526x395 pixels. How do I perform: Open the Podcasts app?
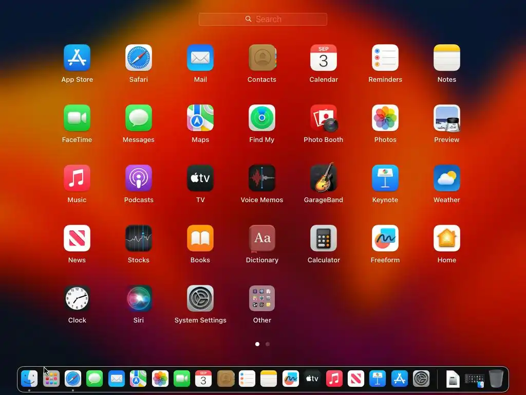(x=139, y=178)
